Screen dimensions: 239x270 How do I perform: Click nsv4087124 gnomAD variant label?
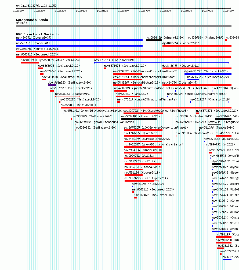click(x=144, y=88)
